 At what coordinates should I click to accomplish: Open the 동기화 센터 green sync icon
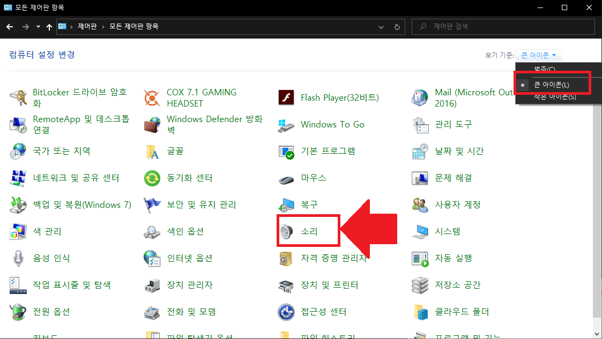coord(152,178)
